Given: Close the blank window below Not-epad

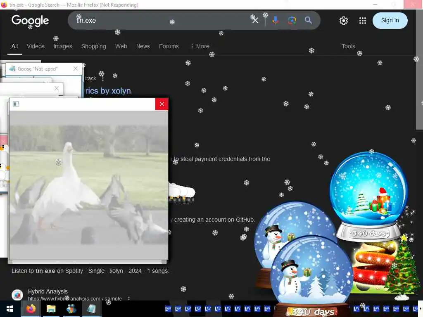Looking at the screenshot, I should pos(56,88).
